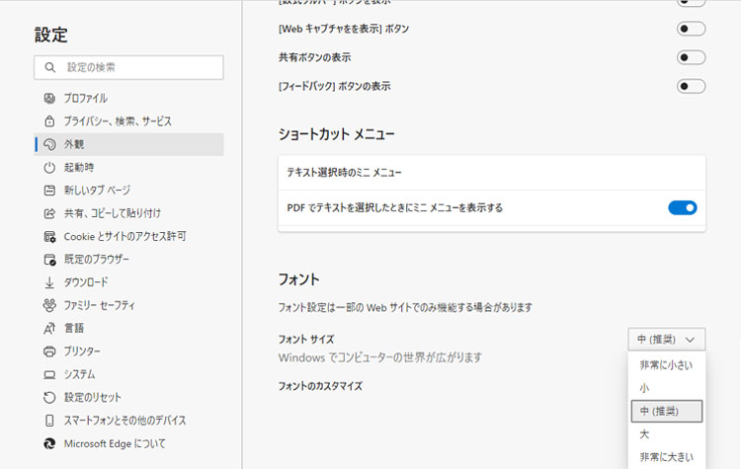Click the search magnifier icon in settings
741x469 pixels.
(50, 67)
